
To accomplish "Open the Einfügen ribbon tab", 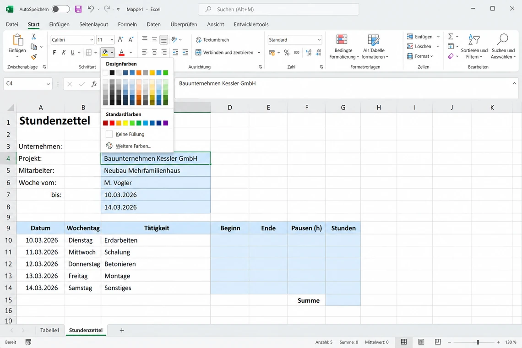I will (59, 24).
